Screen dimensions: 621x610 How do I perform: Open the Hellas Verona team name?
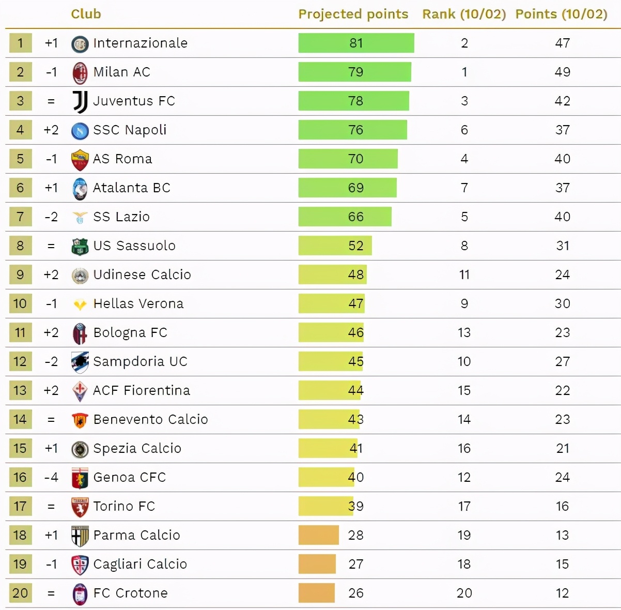[138, 304]
